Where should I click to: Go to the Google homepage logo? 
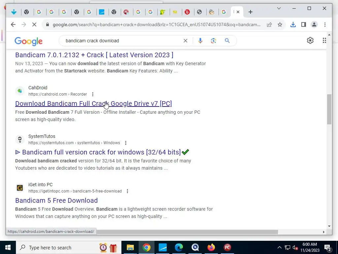point(28,41)
